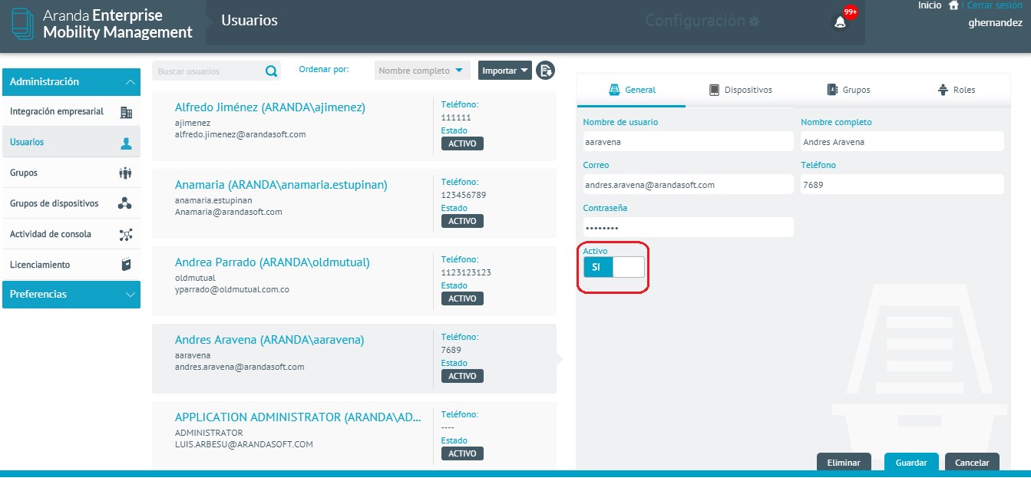Click the Inicio link
Image resolution: width=1031 pixels, height=478 pixels.
930,5
